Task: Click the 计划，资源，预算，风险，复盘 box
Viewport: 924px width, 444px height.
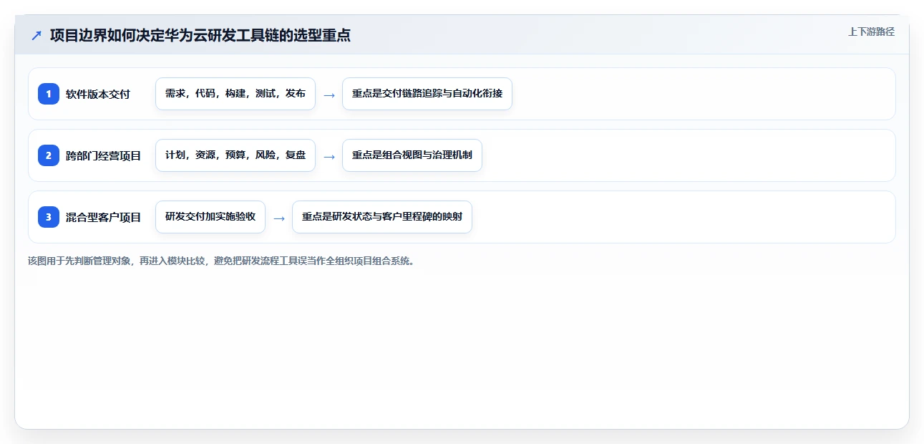Action: [235, 155]
